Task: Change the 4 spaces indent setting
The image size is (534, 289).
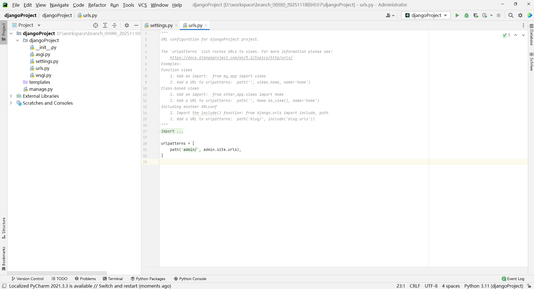Action: pyautogui.click(x=451, y=286)
